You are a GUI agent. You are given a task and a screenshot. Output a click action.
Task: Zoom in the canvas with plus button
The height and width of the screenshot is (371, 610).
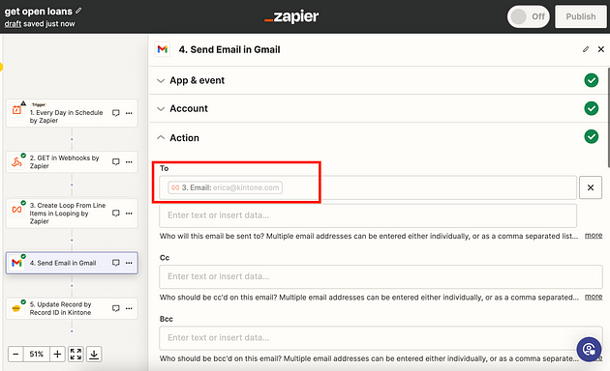[x=57, y=354]
